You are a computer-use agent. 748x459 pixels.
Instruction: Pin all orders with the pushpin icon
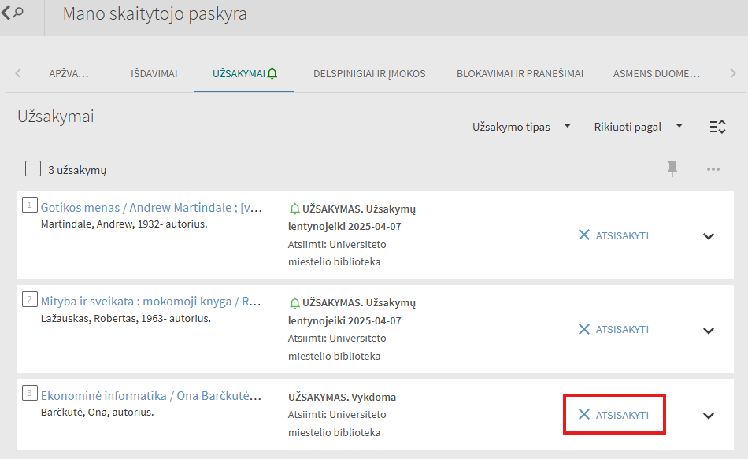tap(672, 169)
